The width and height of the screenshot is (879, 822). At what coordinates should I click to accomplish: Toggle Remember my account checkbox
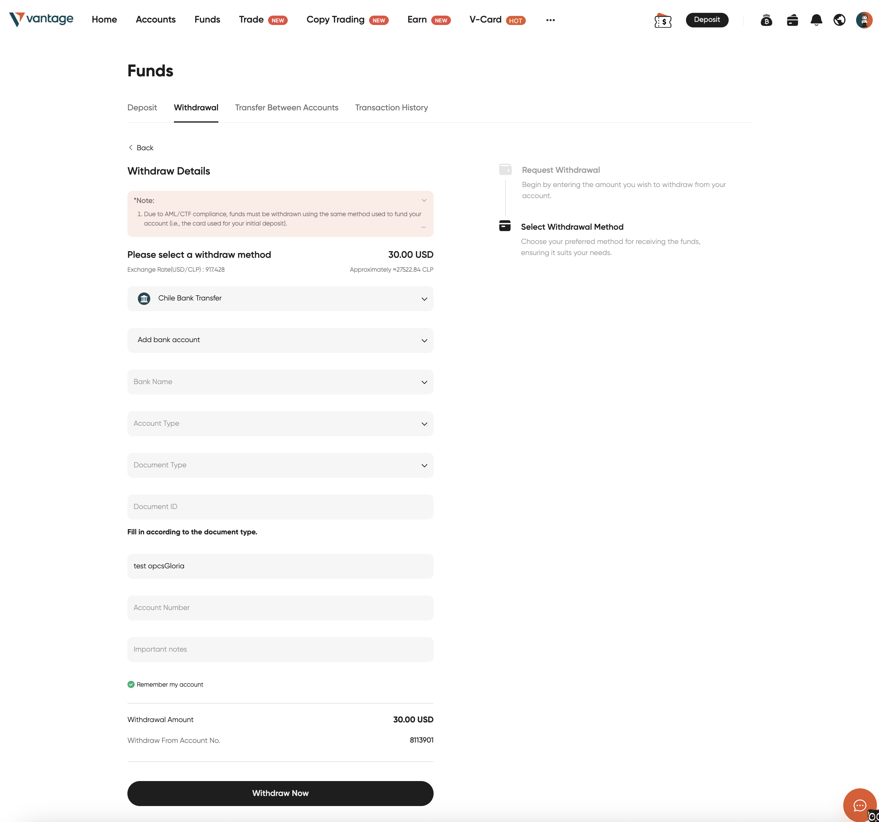click(131, 684)
